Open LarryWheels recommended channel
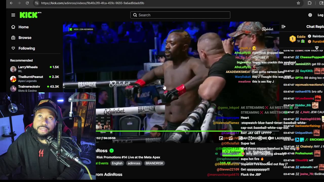This screenshot has width=324, height=182. [35, 69]
